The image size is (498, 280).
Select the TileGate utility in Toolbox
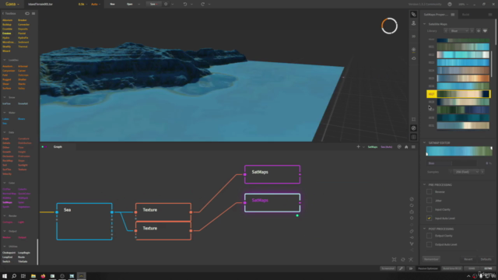(23, 261)
